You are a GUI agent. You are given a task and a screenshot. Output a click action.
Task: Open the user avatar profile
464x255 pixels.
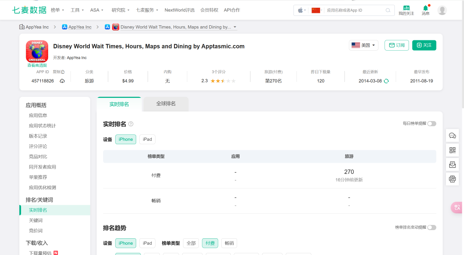[x=442, y=10]
